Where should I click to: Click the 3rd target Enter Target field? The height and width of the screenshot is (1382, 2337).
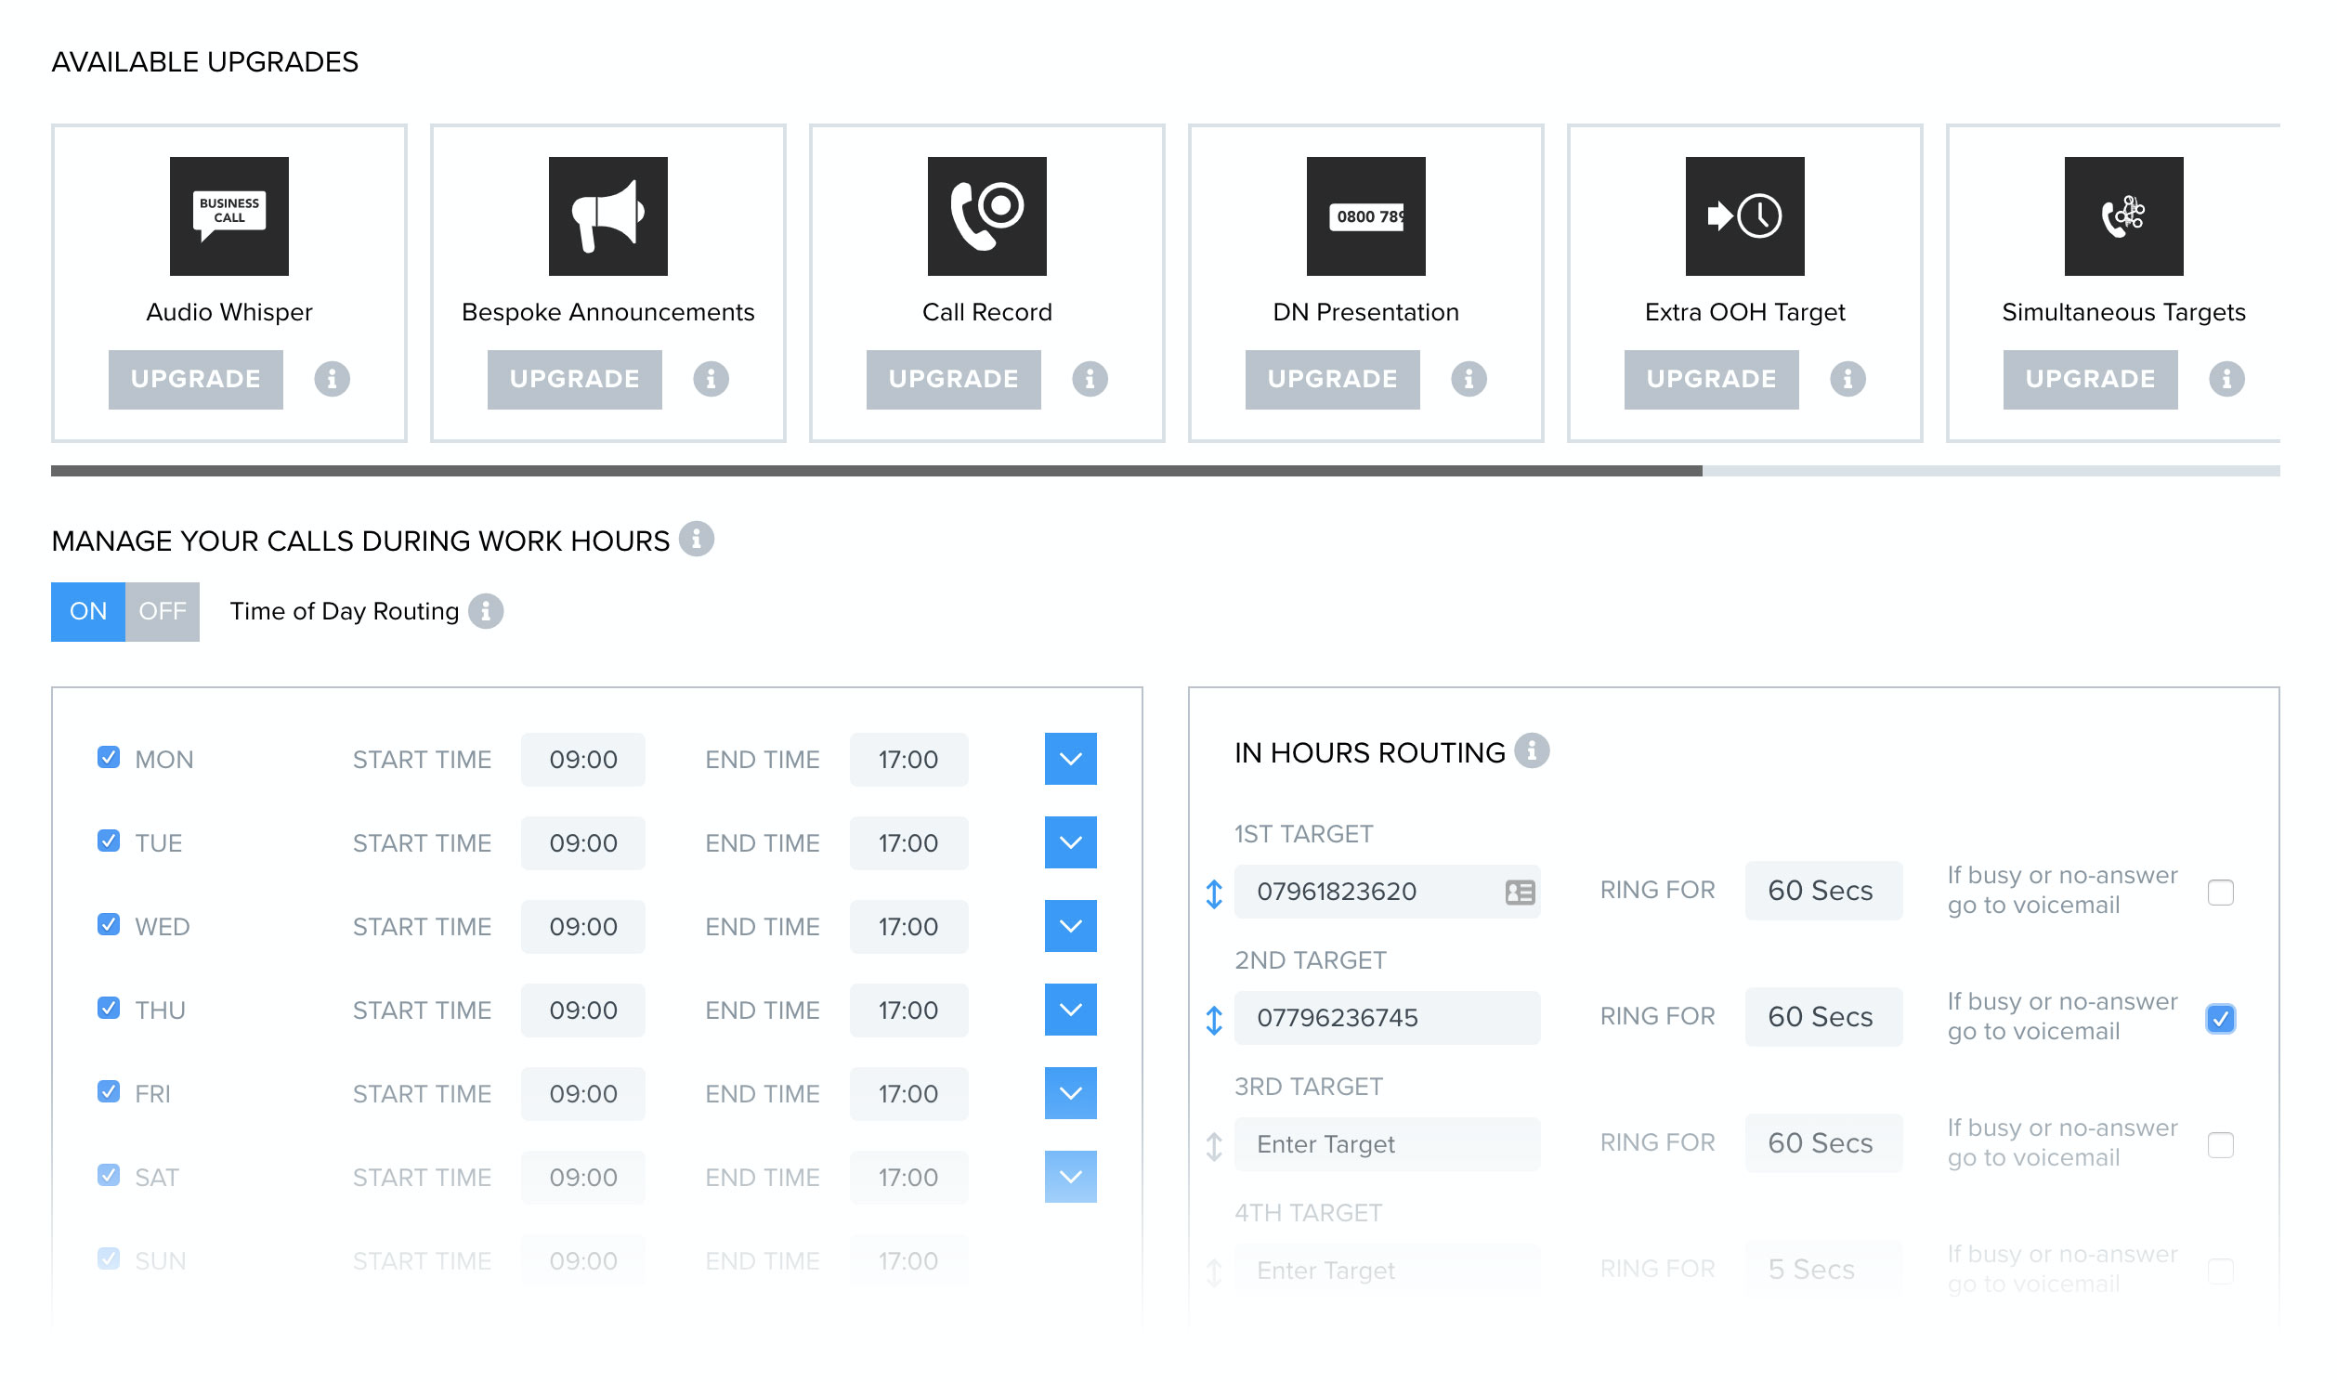(1388, 1144)
